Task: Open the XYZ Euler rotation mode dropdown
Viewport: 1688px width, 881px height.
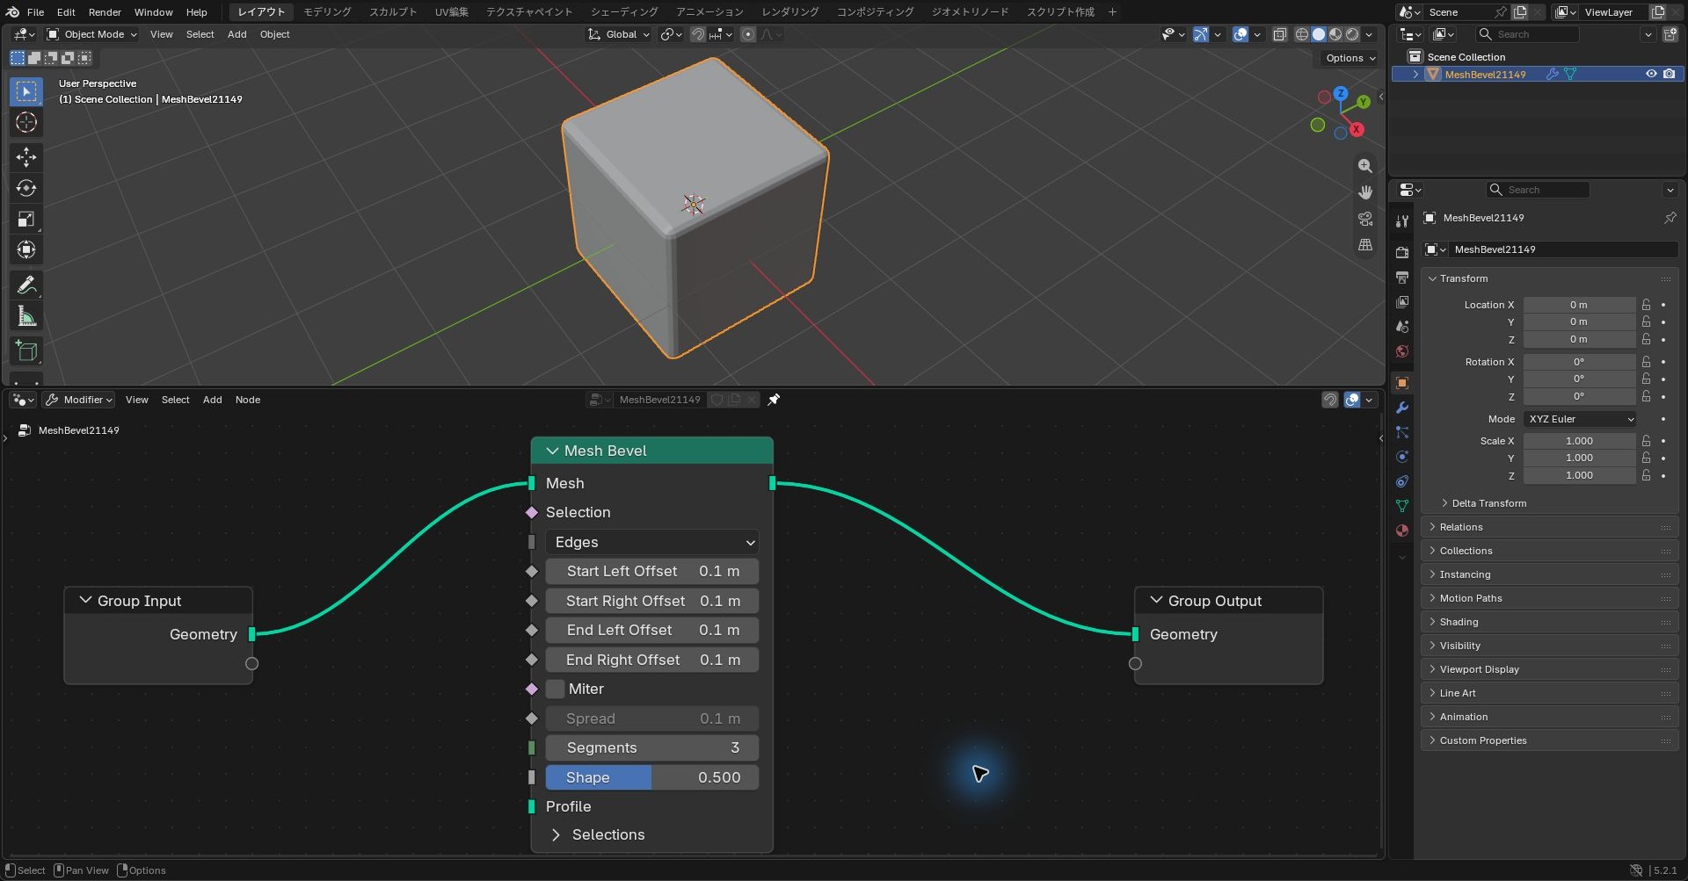Action: click(1580, 419)
